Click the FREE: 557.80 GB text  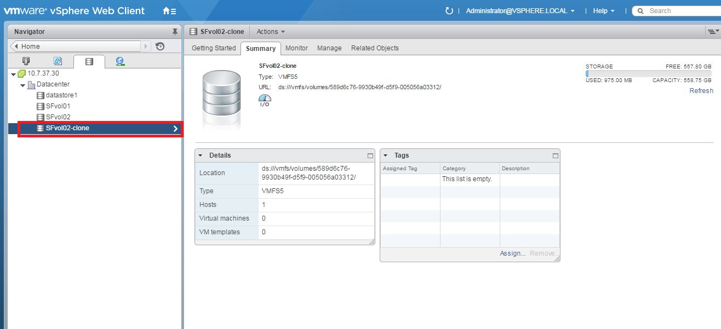coord(689,66)
